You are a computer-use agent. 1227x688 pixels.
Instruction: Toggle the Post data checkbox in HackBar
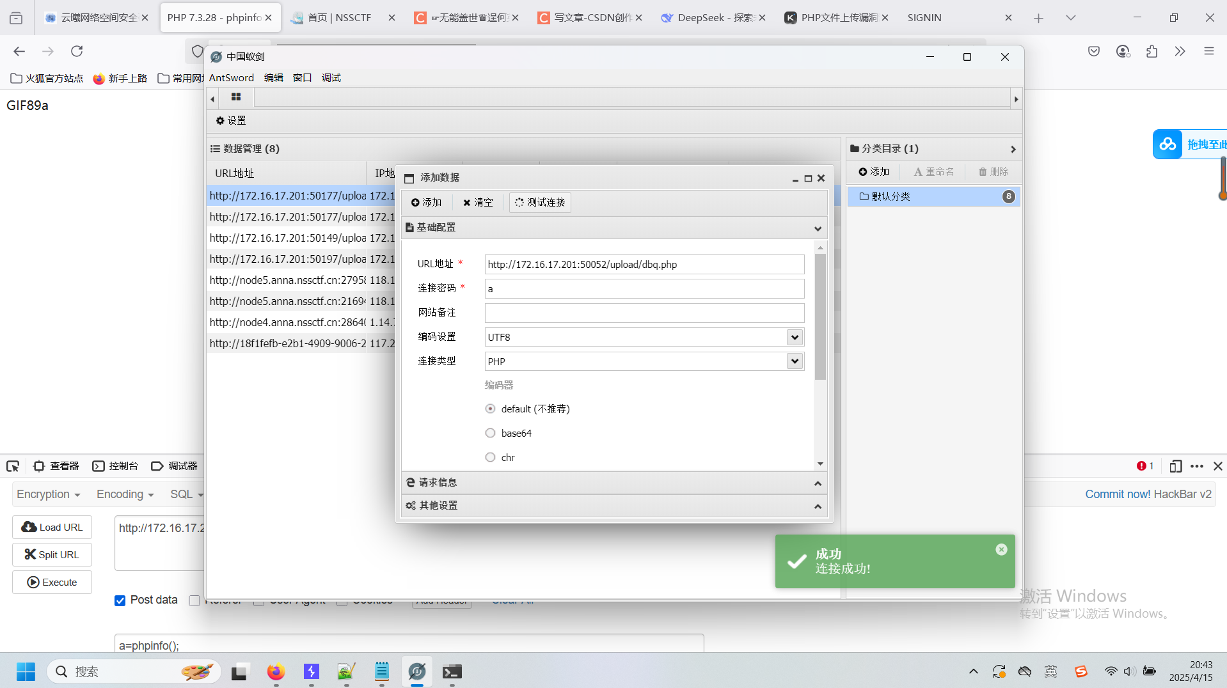pyautogui.click(x=120, y=600)
